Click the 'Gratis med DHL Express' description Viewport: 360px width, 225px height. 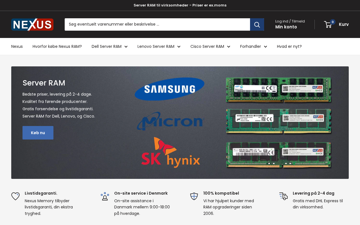(x=318, y=204)
